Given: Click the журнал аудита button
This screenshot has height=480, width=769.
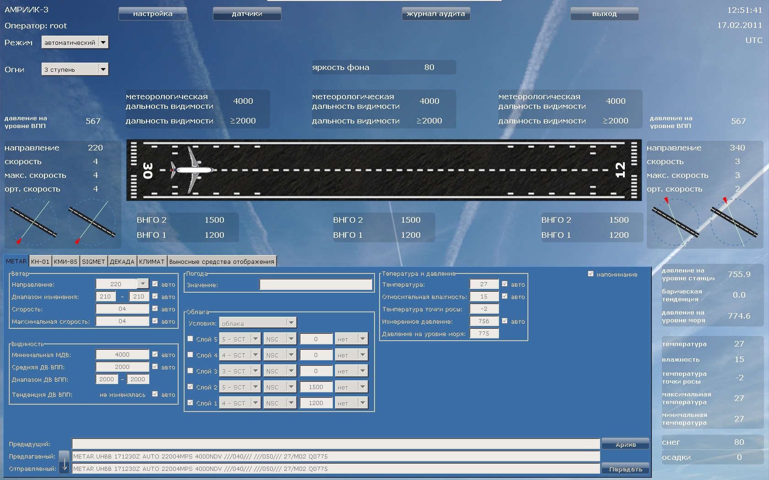Looking at the screenshot, I should click(x=436, y=14).
